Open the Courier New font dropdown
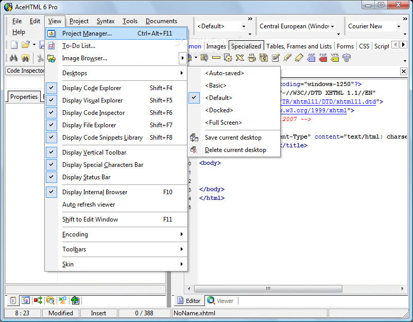The height and width of the screenshot is (322, 413). 399,26
